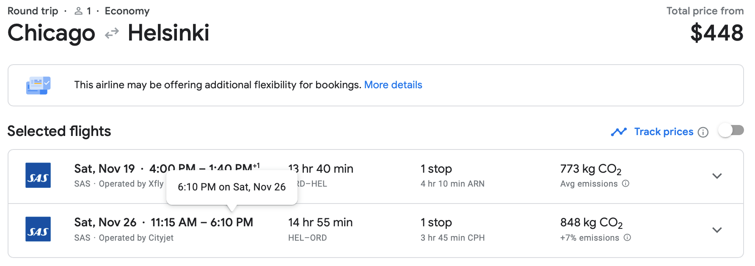Expand the Sat, Nov 26 flight details

point(716,230)
